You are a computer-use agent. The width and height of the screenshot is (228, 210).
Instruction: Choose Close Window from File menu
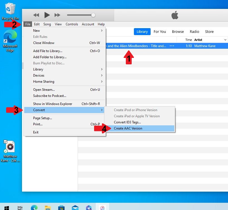65,43
